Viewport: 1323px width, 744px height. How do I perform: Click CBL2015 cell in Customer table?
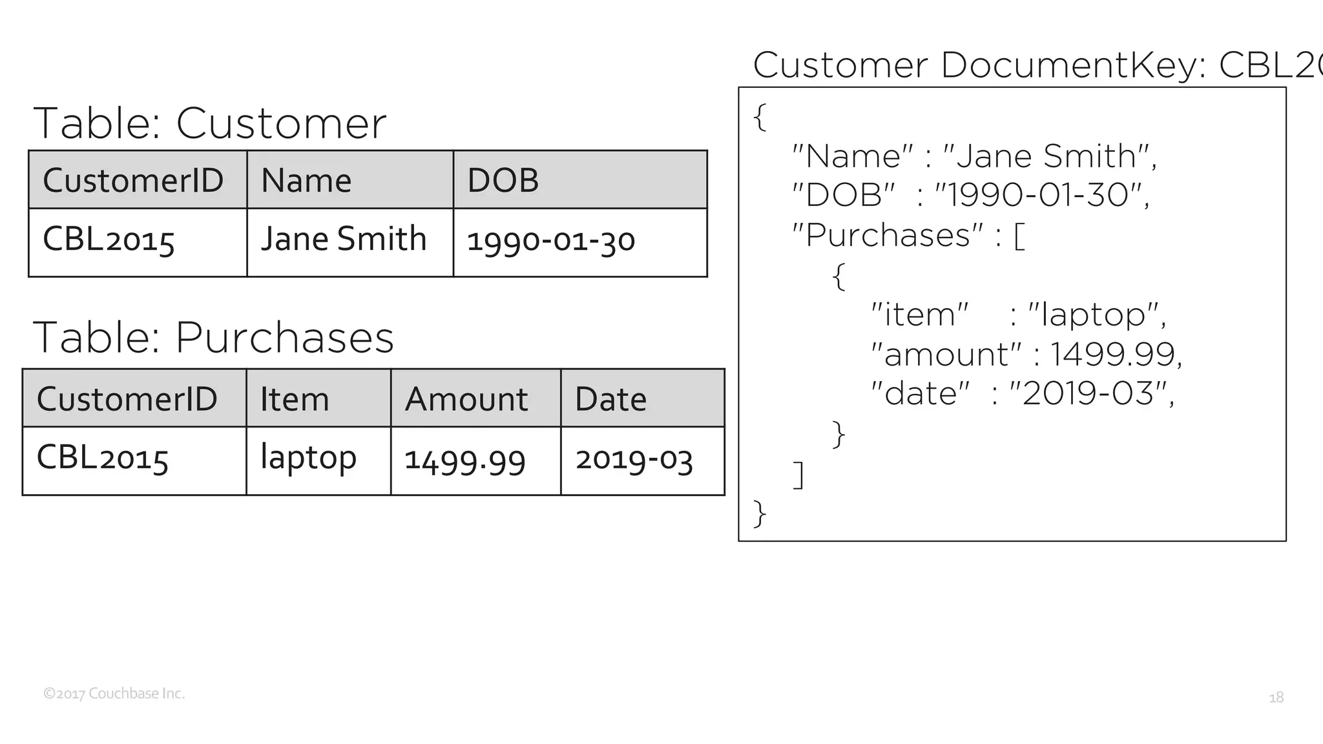pyautogui.click(x=138, y=242)
